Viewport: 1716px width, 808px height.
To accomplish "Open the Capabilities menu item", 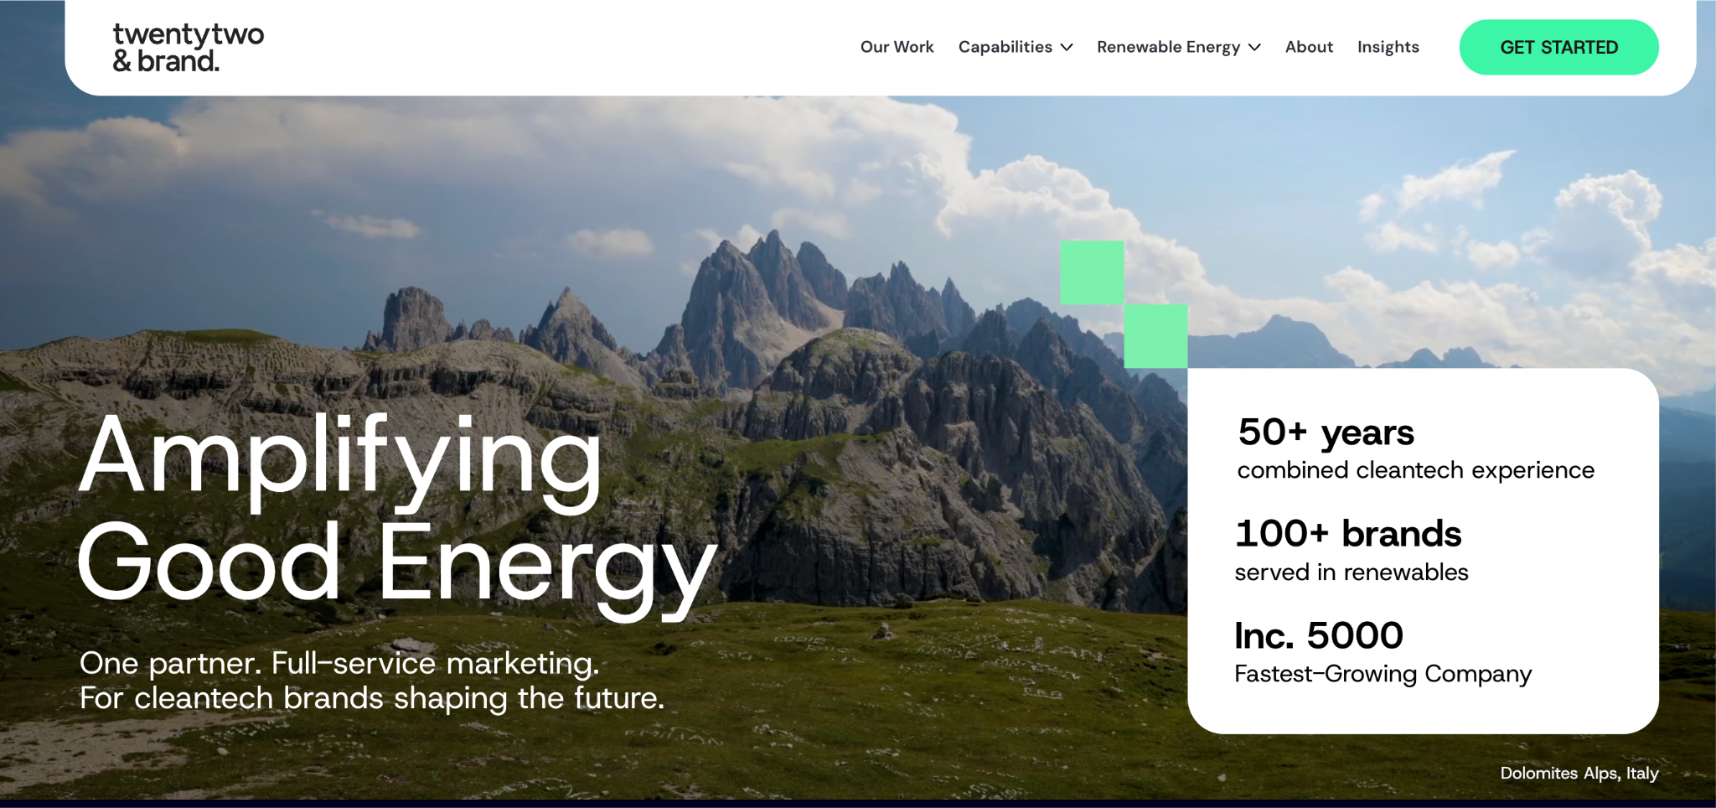I will pos(1005,47).
